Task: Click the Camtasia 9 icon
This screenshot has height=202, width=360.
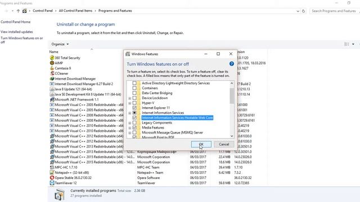Action: pos(52,68)
